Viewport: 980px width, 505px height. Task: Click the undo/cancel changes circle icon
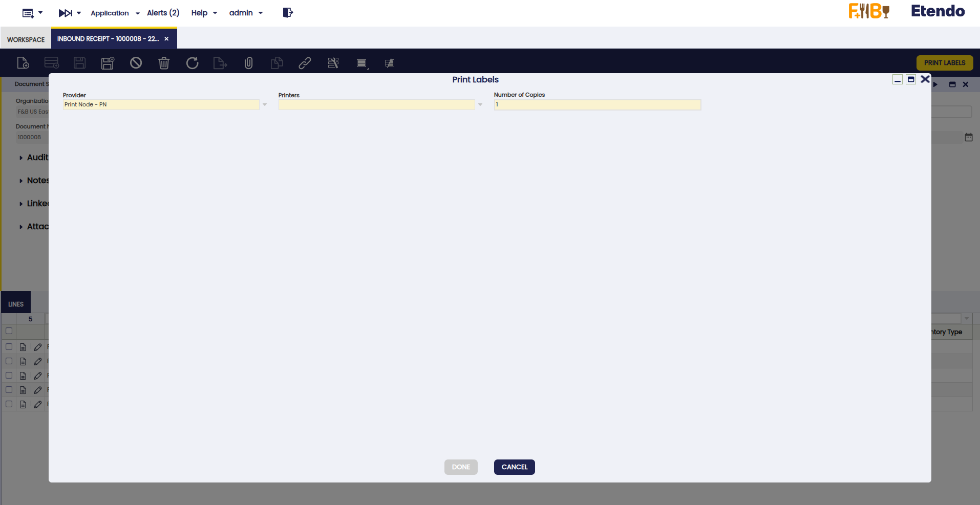[136, 63]
